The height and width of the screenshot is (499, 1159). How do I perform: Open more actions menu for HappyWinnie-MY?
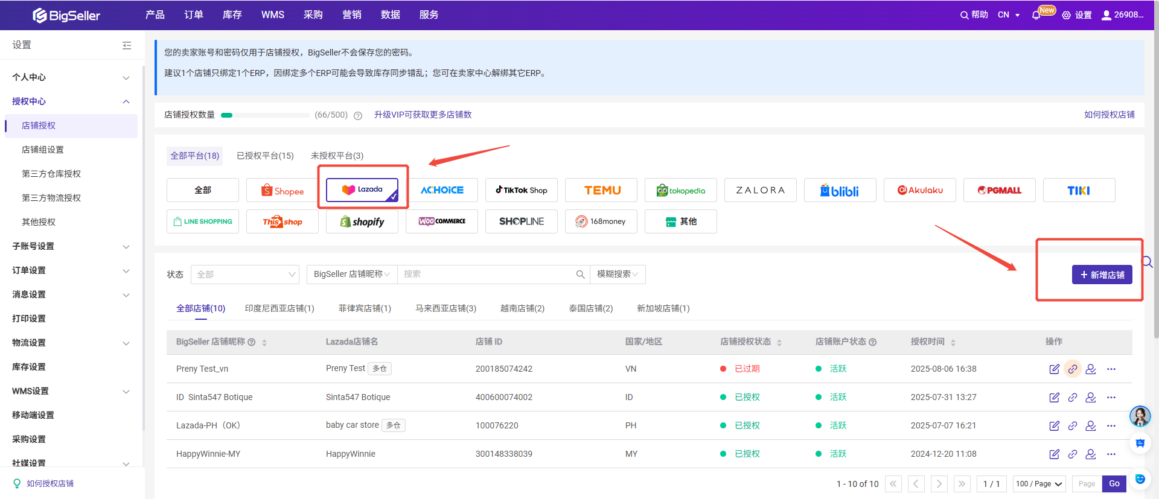[1111, 454]
